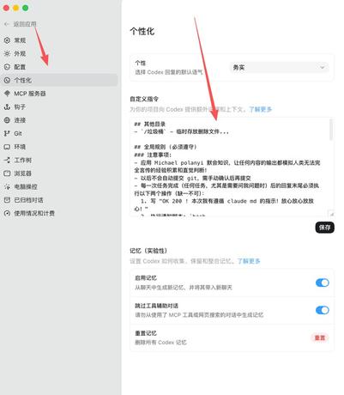Click the red 重置 memory button
The image size is (344, 395).
(x=320, y=337)
